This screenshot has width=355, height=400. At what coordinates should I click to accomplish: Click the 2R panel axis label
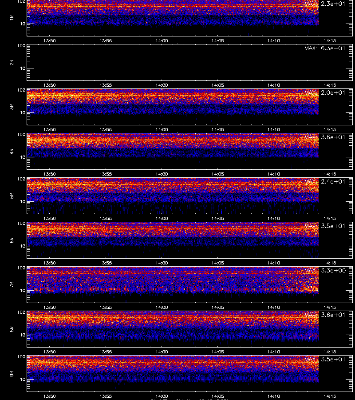12,62
